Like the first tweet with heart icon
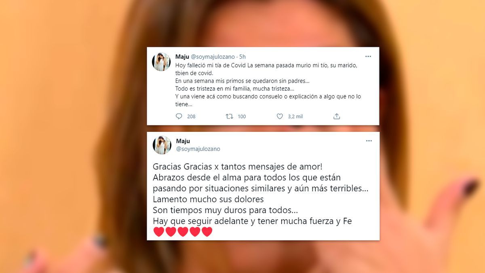485x273 pixels. coord(280,116)
